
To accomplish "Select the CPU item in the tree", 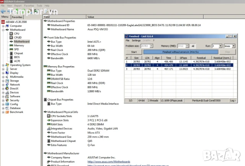I will [16, 34].
